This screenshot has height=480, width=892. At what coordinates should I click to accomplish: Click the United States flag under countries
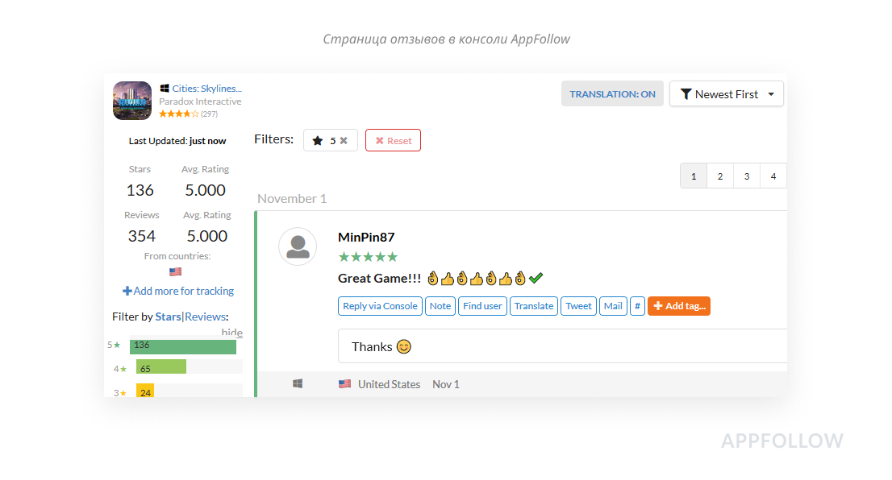point(176,272)
